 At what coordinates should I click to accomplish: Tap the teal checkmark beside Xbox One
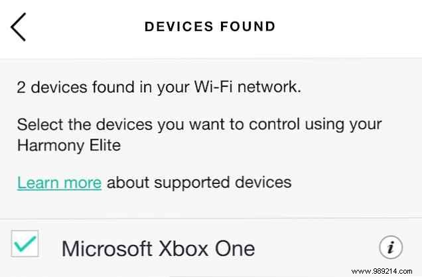pos(25,244)
